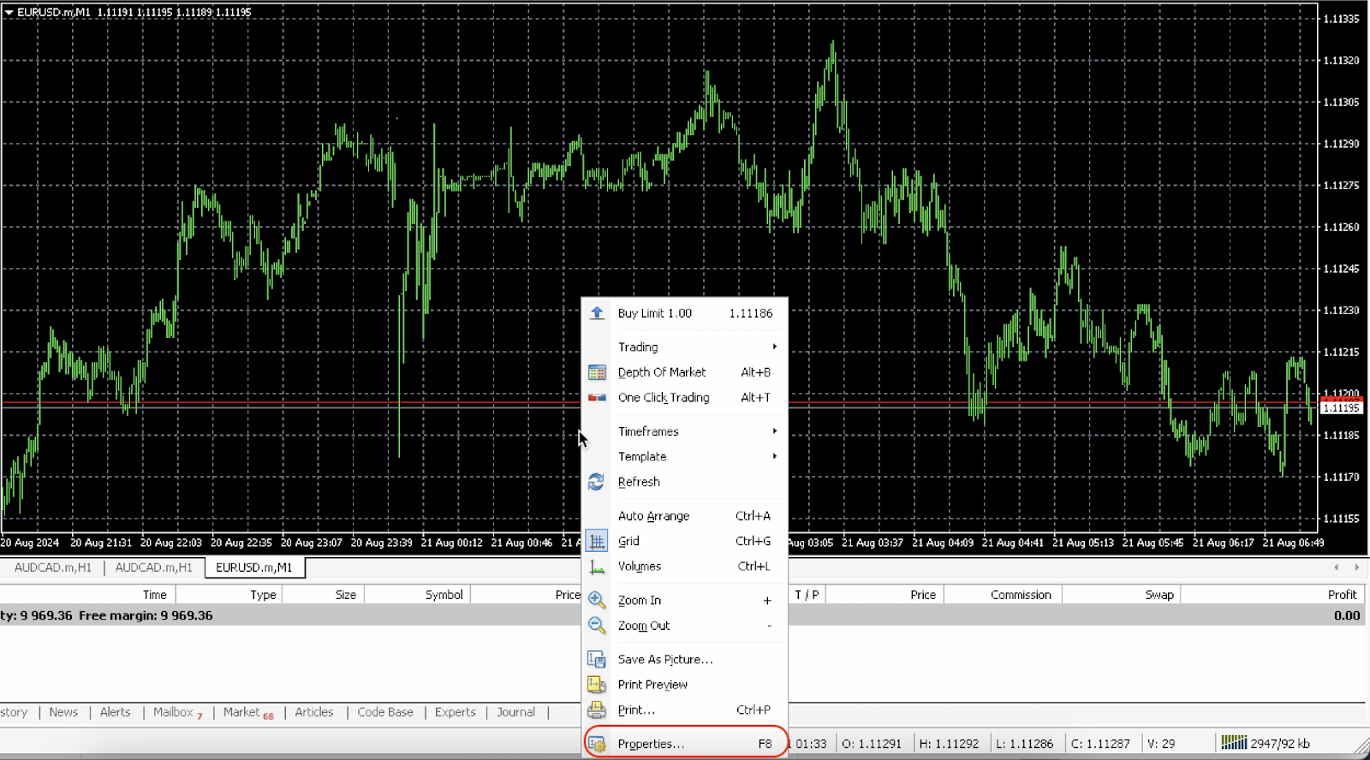Image resolution: width=1370 pixels, height=760 pixels.
Task: Switch to first AUDCAD.m,H1 chart tab
Action: pos(52,567)
